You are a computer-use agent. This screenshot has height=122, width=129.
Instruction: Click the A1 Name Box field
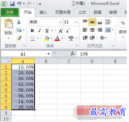(x=23, y=54)
